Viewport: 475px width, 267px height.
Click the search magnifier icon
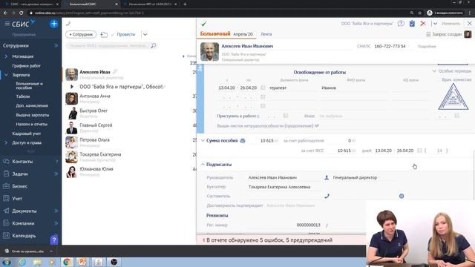[x=154, y=46]
